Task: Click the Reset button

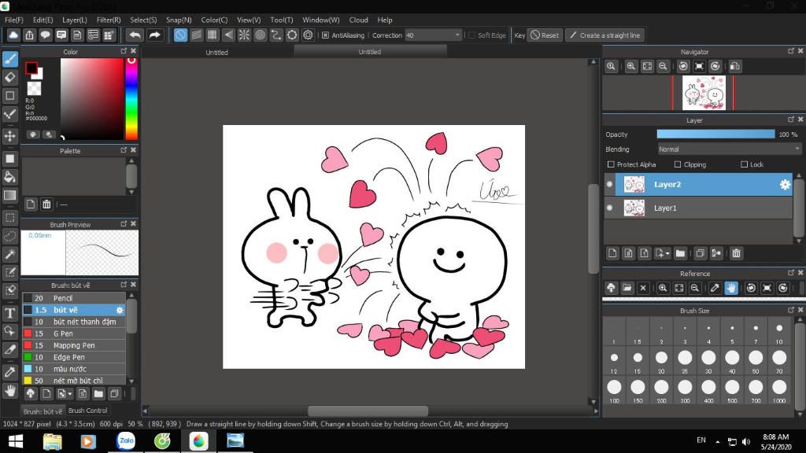Action: (x=545, y=35)
